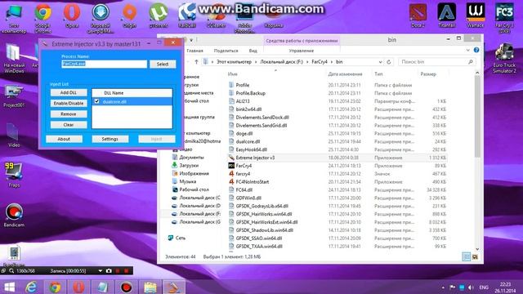Click Bandicam screenshot camera icon

point(109,271)
